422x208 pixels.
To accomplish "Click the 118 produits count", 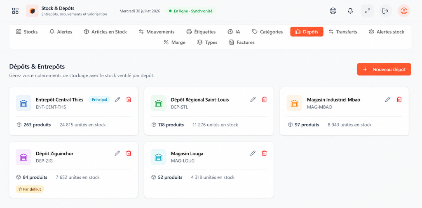I will tap(171, 125).
